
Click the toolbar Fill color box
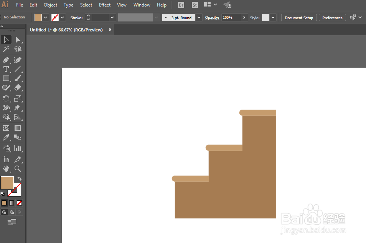7,182
